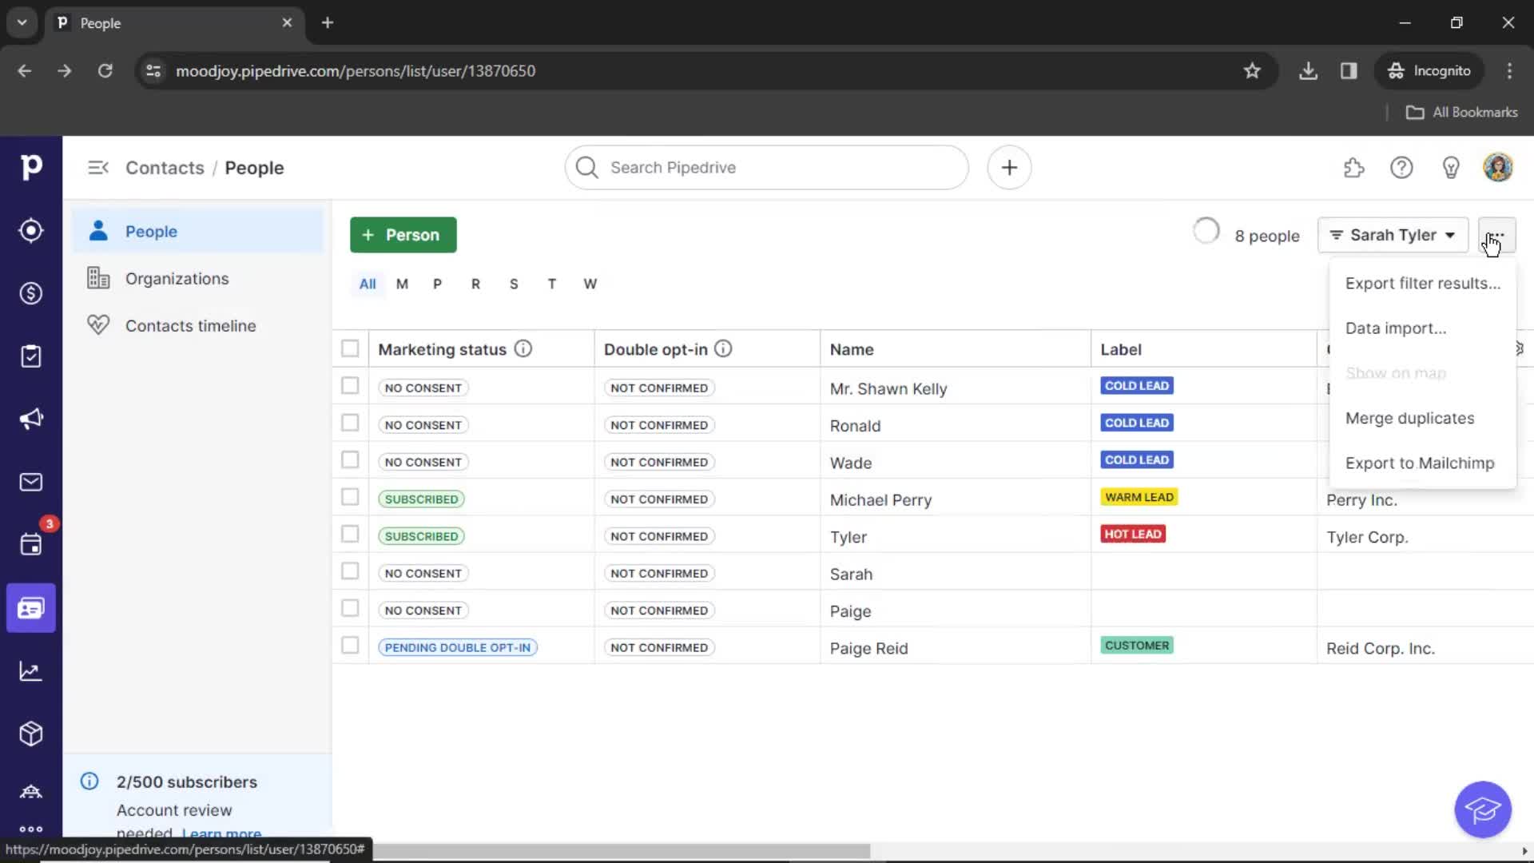Image resolution: width=1534 pixels, height=863 pixels.
Task: Click the quick add plus button
Action: (x=1009, y=168)
